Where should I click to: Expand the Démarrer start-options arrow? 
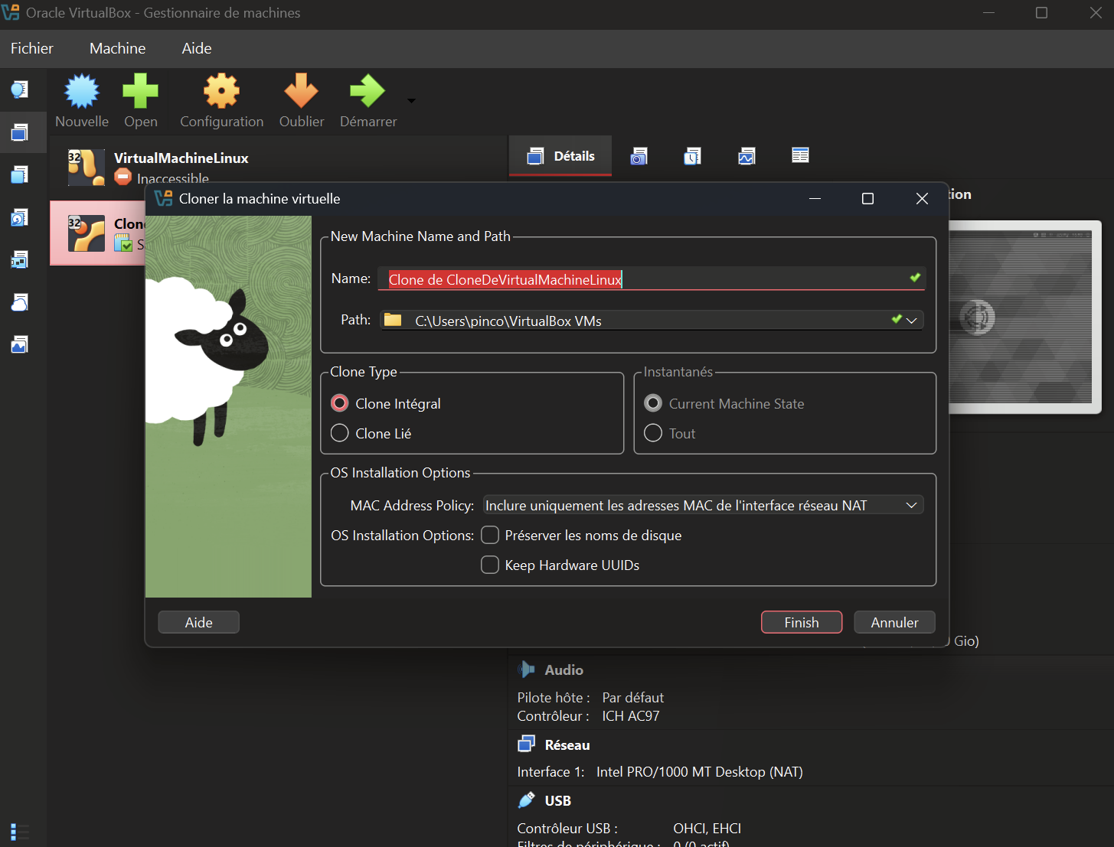click(x=411, y=100)
